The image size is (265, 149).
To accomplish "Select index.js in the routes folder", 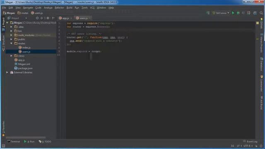I will pyautogui.click(x=24, y=48).
